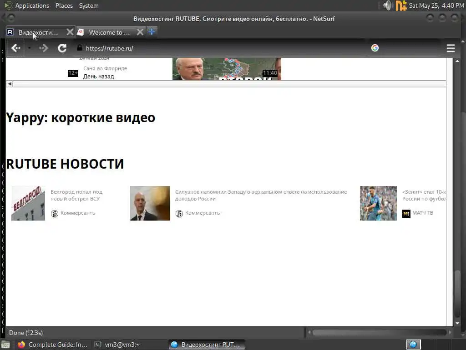Viewport: 466px width, 350px height.
Task: Open Силуанов напомнил Западу article link
Action: [261, 195]
